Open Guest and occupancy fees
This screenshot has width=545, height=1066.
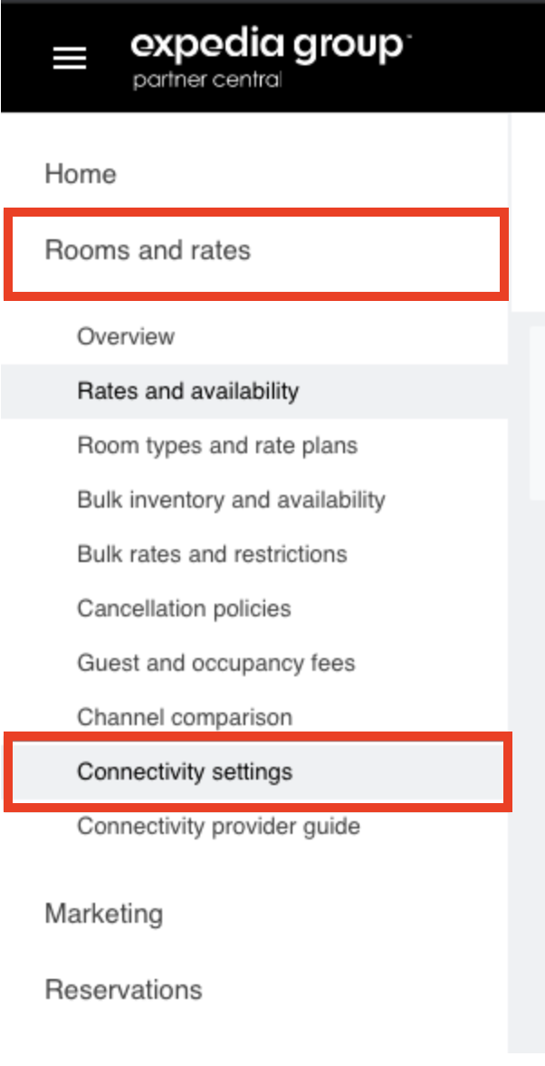pos(215,663)
